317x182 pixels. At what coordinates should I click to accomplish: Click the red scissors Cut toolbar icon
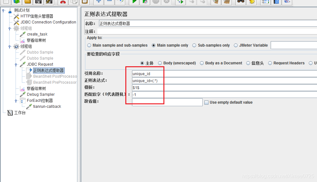pyautogui.click(x=63, y=2)
